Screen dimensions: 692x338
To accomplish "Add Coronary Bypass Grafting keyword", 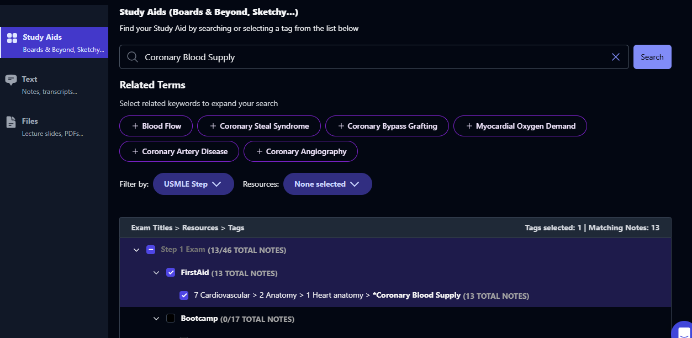I will tap(387, 126).
